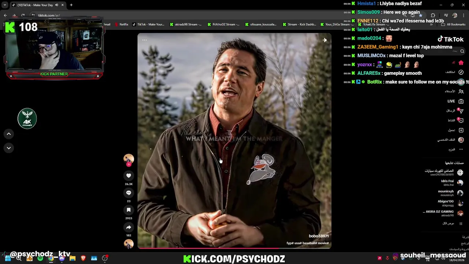
Task: Open the sifouane_koussaila bookmark
Action: click(x=261, y=25)
